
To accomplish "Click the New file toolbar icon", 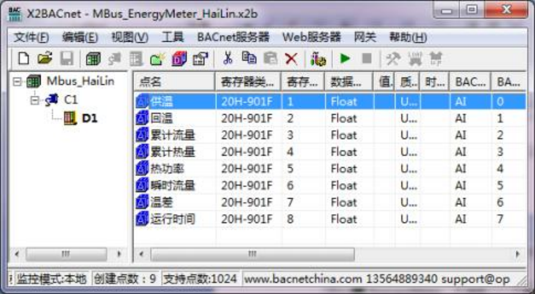I will (x=24, y=59).
